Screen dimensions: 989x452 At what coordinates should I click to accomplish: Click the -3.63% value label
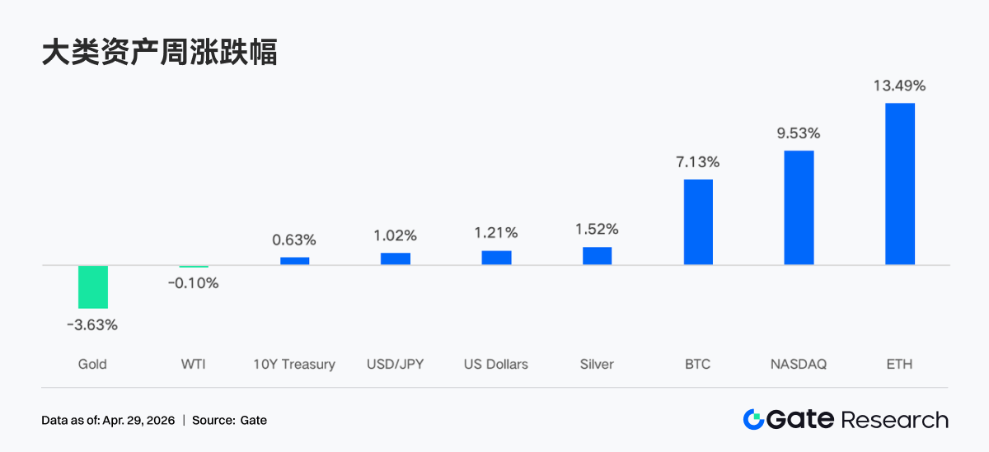click(x=92, y=325)
